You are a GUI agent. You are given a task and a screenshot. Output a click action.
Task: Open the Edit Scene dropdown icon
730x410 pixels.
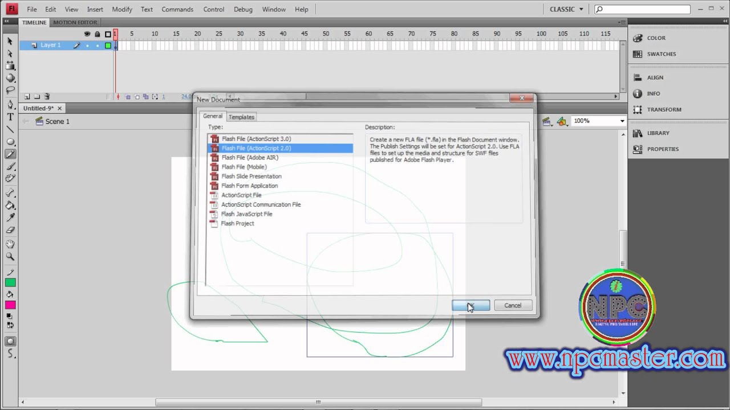click(x=546, y=121)
